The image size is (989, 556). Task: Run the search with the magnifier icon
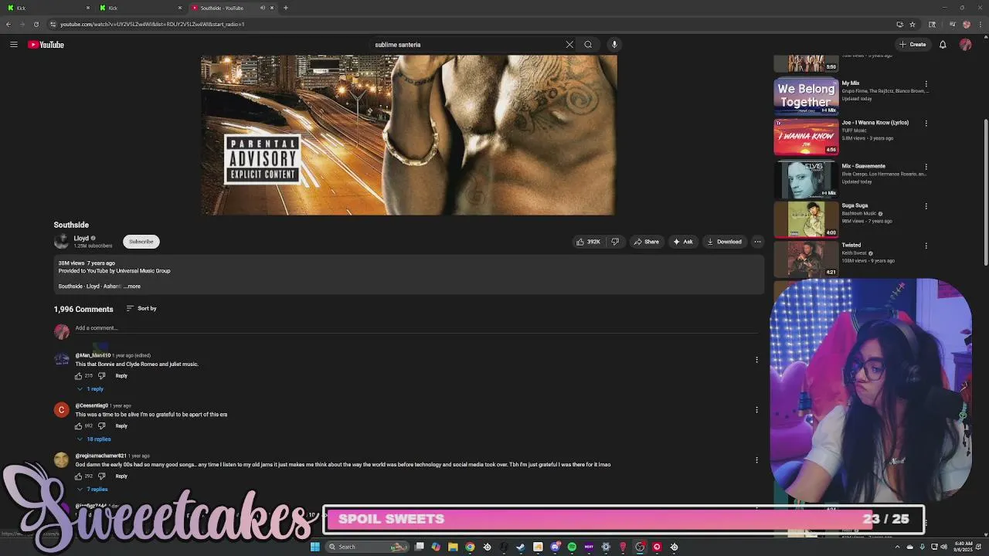coord(588,45)
